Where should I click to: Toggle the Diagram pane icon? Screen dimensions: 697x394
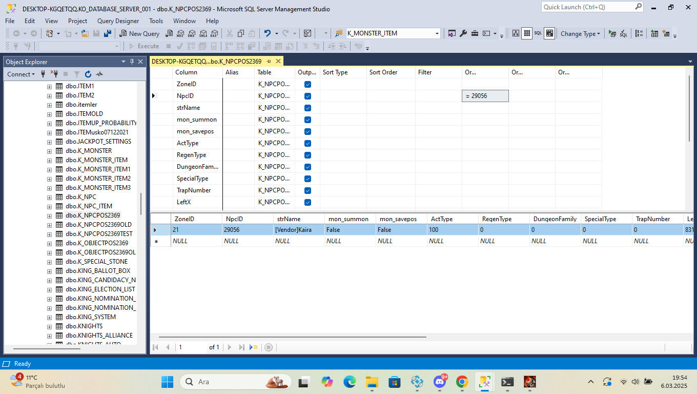pyautogui.click(x=516, y=33)
